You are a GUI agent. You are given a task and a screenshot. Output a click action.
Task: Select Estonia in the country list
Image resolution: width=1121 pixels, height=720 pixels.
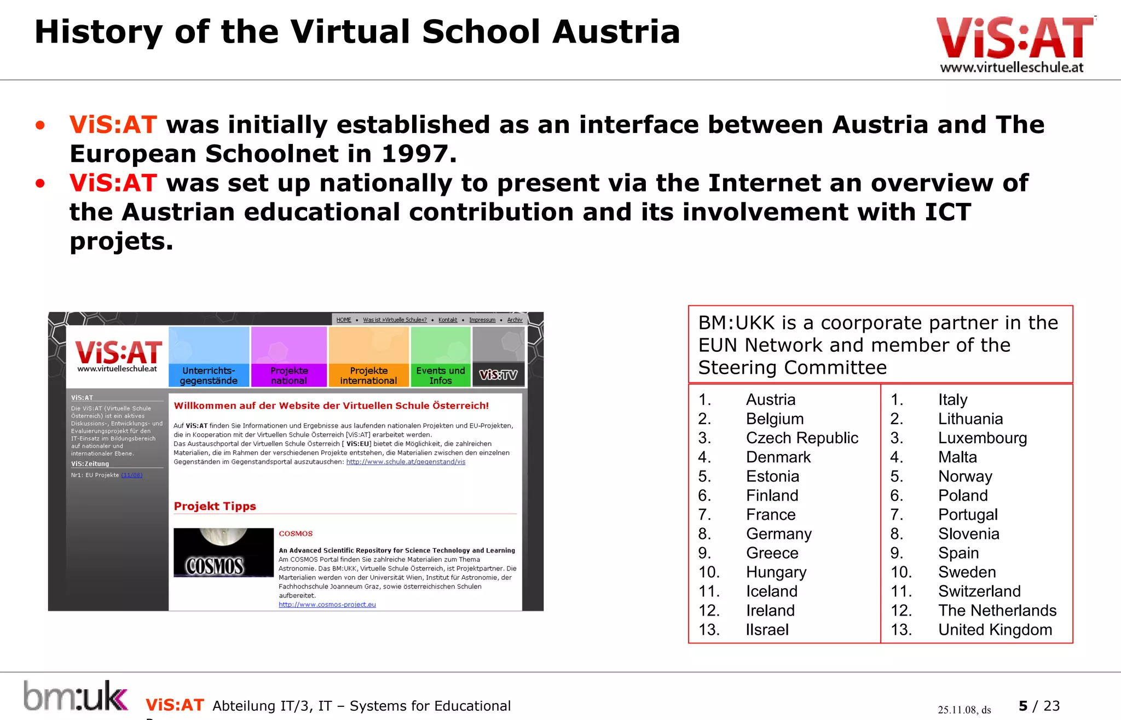(x=772, y=476)
